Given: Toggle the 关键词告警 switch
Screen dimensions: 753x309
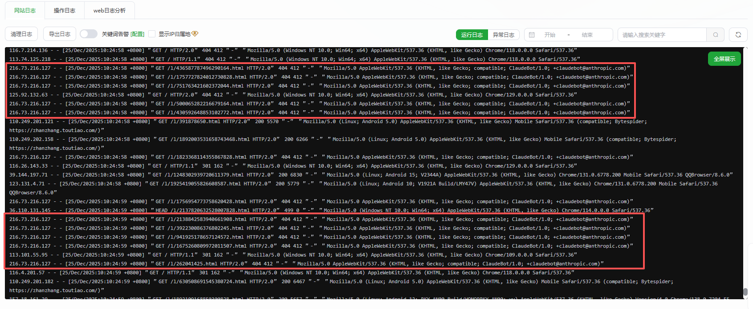Looking at the screenshot, I should [x=89, y=34].
